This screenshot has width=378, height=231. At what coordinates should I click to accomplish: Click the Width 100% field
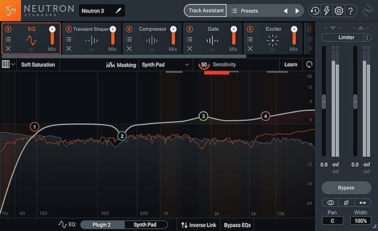pos(360,221)
